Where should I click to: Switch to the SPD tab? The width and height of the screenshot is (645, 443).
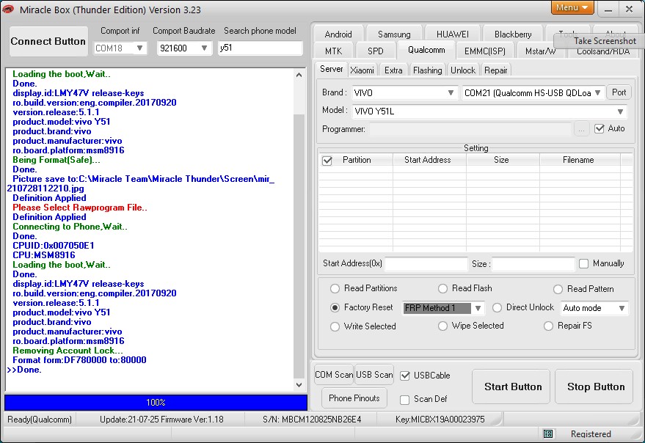376,51
